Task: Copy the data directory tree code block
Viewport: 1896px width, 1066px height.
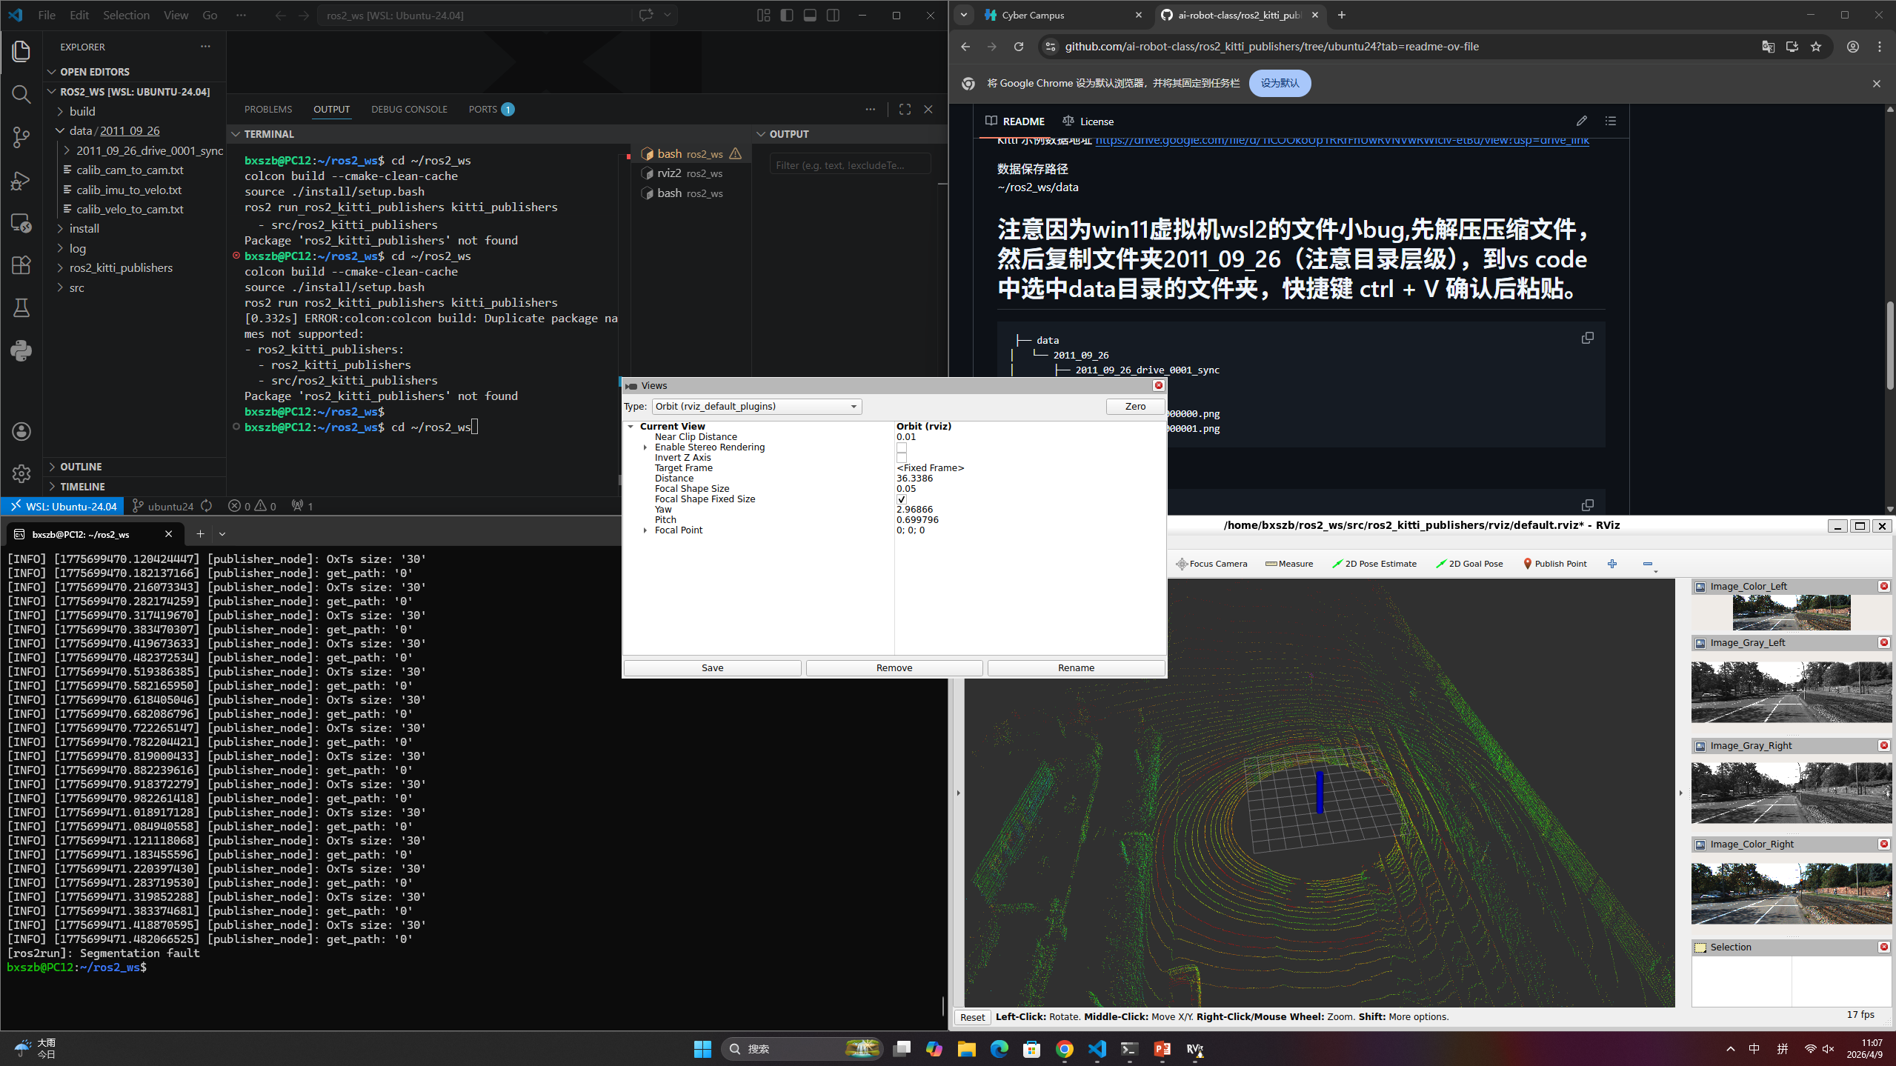Action: pyautogui.click(x=1587, y=338)
